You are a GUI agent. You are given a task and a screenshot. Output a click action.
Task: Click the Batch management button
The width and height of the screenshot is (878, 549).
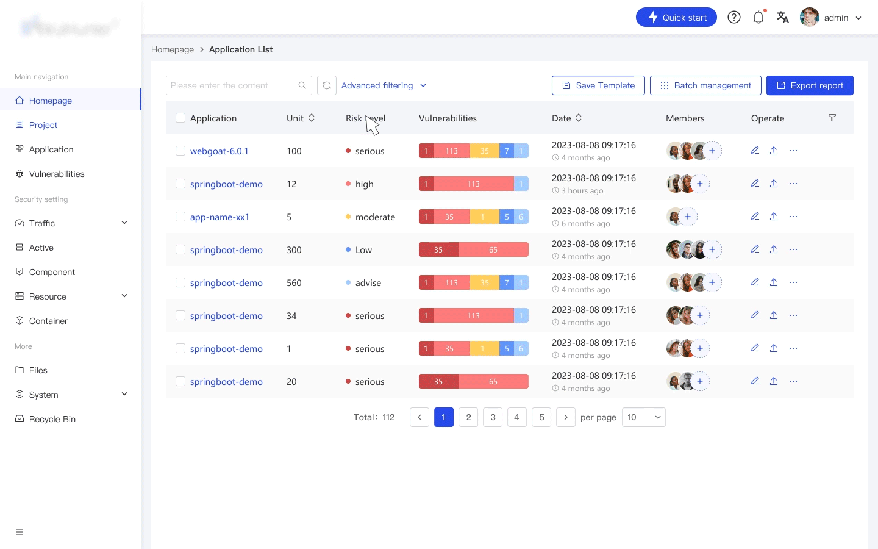705,85
